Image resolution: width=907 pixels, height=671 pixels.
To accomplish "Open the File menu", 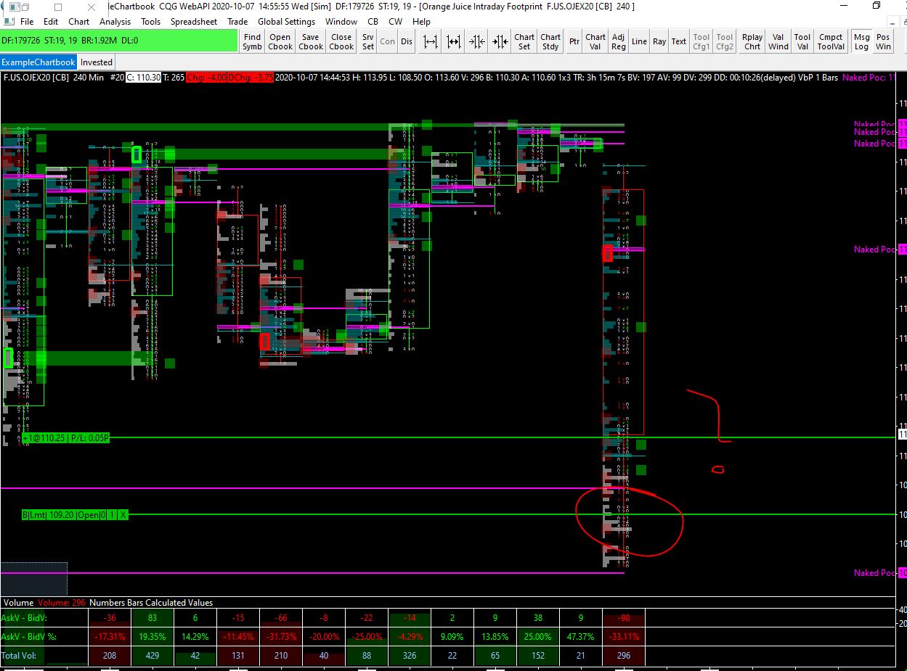I will pos(27,22).
